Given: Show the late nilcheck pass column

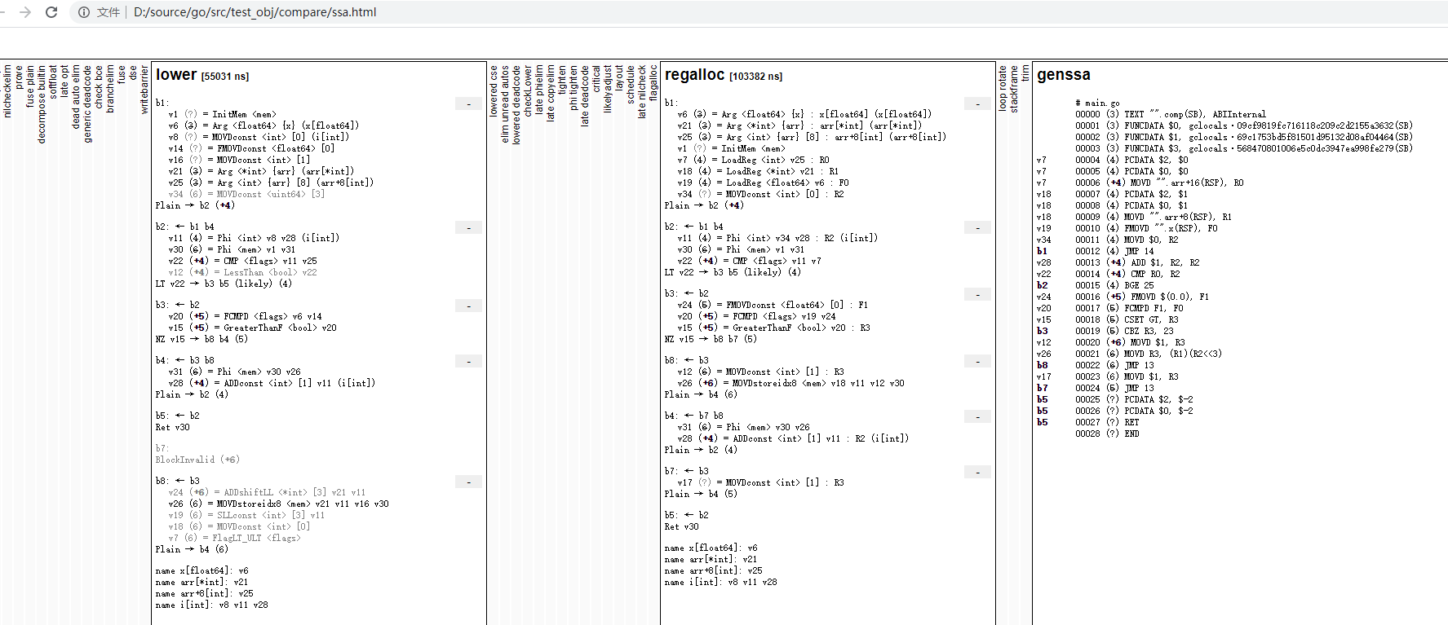Looking at the screenshot, I should [642, 92].
